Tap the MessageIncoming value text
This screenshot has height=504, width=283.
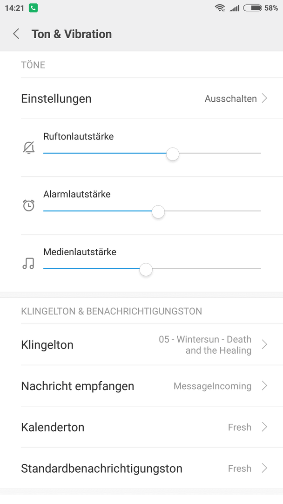(212, 386)
